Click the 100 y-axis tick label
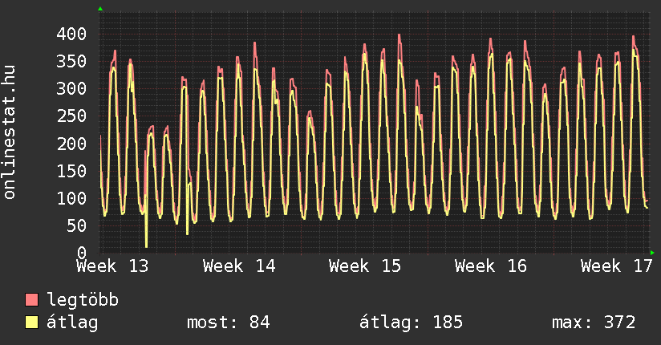This screenshot has height=345, width=661. point(71,197)
